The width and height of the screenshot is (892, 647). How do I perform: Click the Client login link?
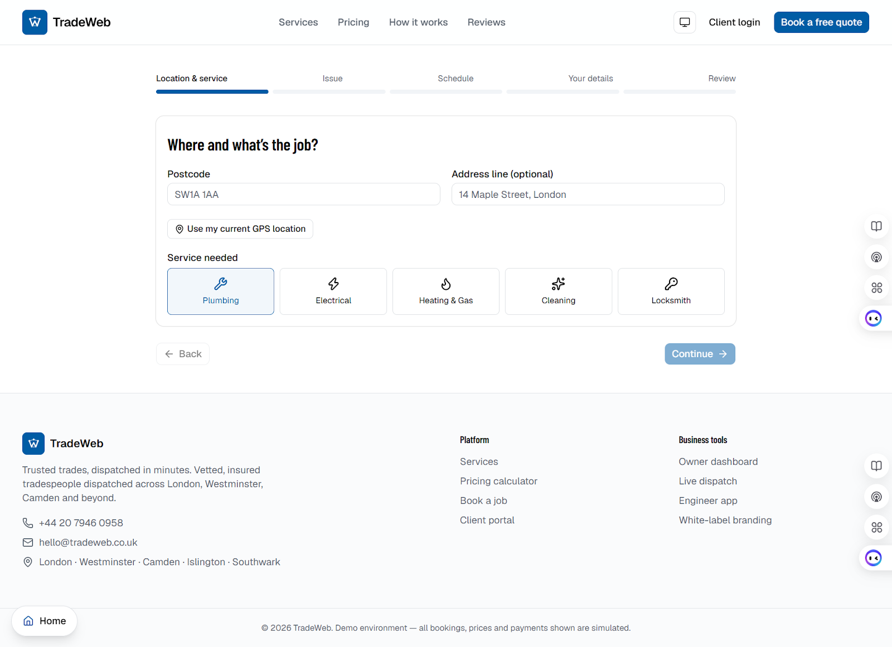(x=734, y=22)
